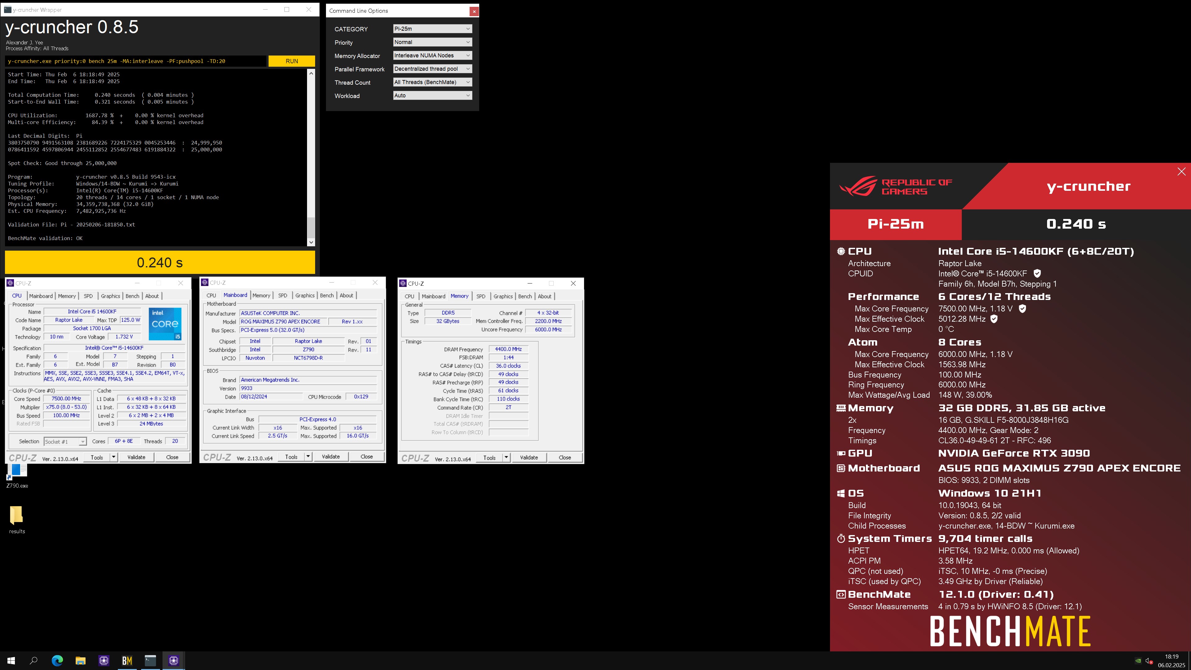
Task: Click the volume icon in system tray
Action: [1149, 661]
